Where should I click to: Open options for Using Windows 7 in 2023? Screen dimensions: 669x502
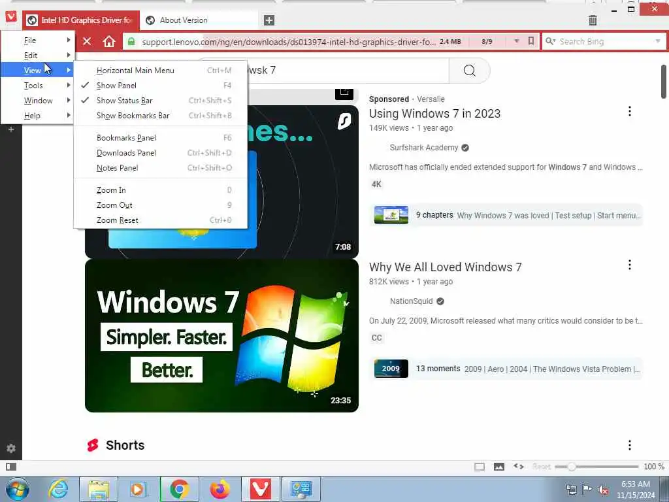tap(629, 111)
